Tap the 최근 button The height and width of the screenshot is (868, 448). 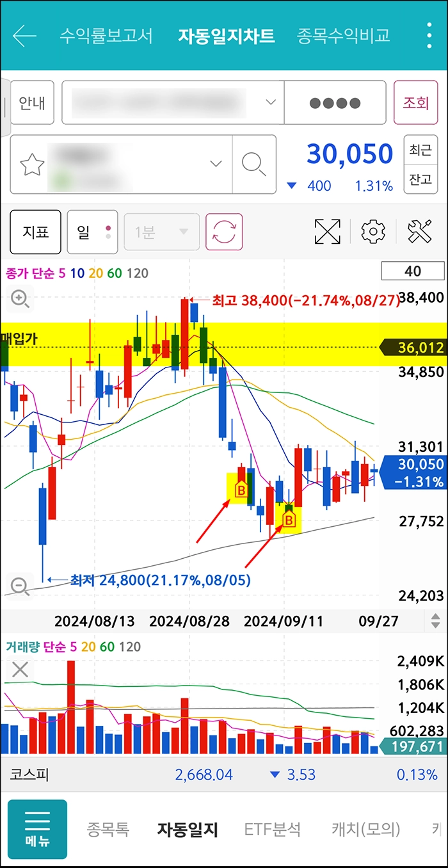[x=420, y=150]
